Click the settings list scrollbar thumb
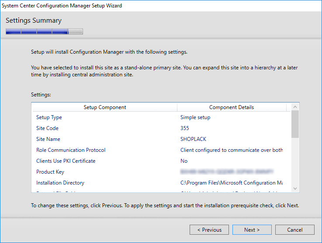The width and height of the screenshot is (322, 243). pos(295,124)
